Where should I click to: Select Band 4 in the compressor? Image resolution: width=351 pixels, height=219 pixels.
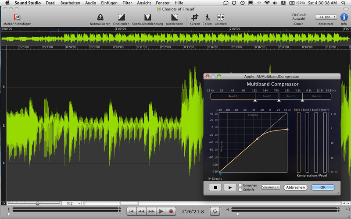coord(316,96)
